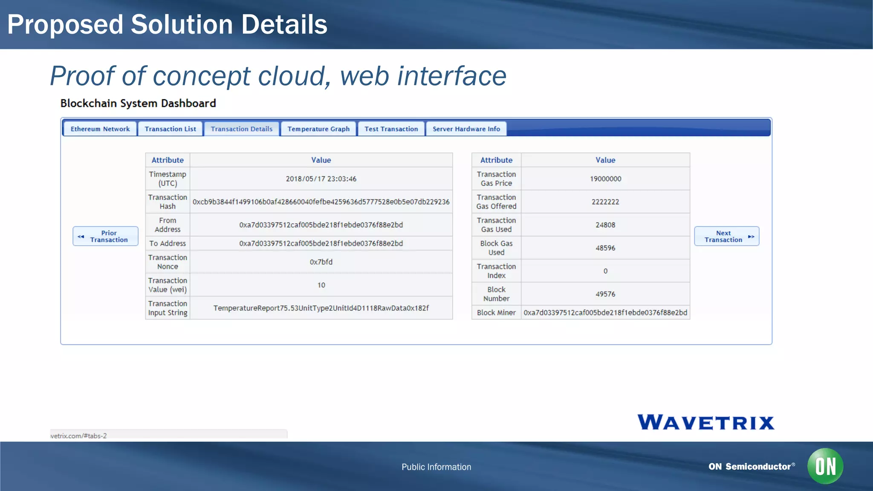
Task: Click the gas used value 24808
Action: click(x=605, y=225)
